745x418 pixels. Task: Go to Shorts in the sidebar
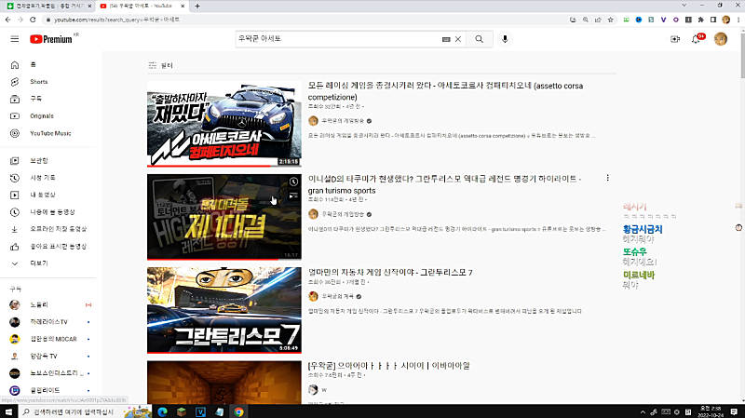coord(38,82)
